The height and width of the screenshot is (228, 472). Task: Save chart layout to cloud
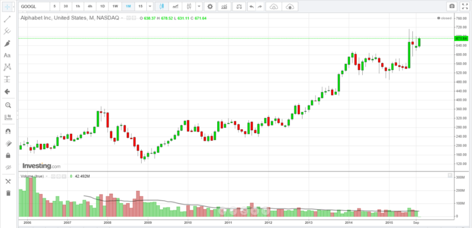tap(290, 6)
